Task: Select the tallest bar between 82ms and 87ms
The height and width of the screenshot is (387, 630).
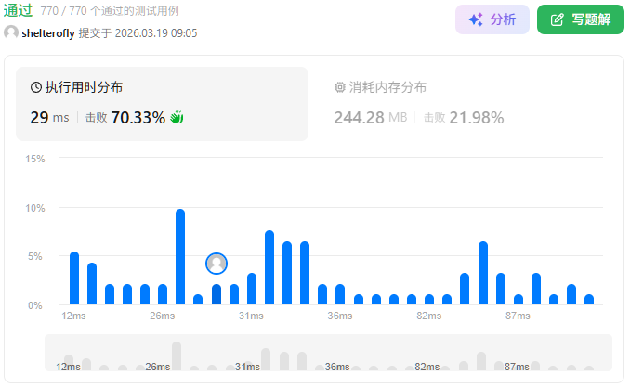Action: point(483,273)
